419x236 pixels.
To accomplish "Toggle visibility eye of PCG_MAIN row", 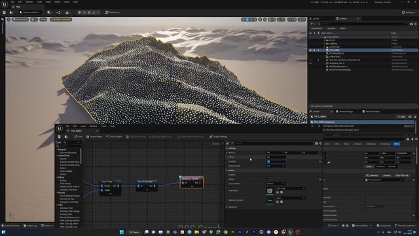I will pos(310,50).
